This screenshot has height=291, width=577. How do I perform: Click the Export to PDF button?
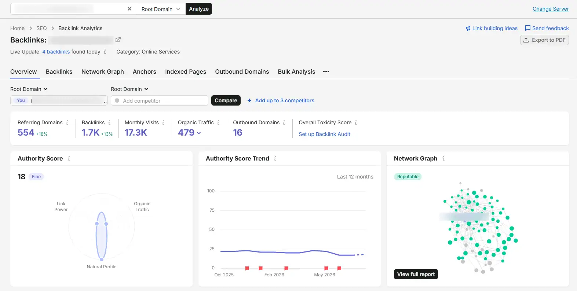click(x=544, y=40)
